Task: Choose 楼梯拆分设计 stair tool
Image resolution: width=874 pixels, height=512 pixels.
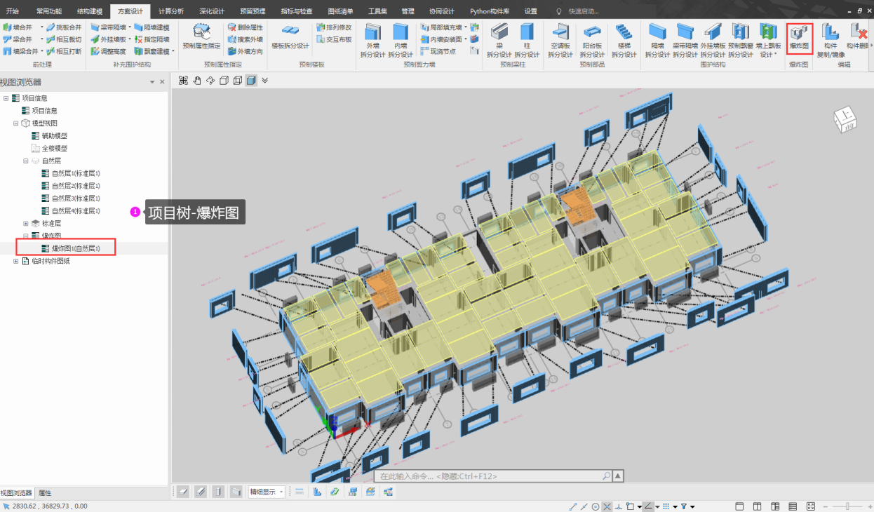Action: [x=624, y=39]
